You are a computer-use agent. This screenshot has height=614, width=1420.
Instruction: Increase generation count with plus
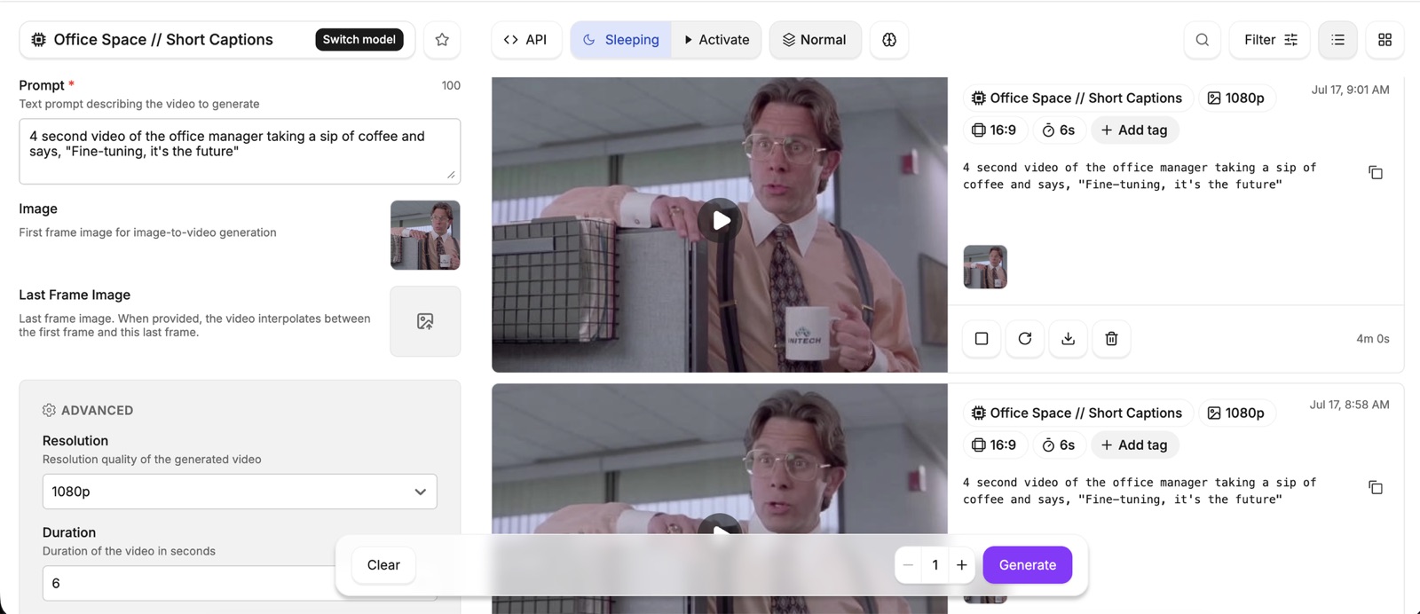[961, 565]
